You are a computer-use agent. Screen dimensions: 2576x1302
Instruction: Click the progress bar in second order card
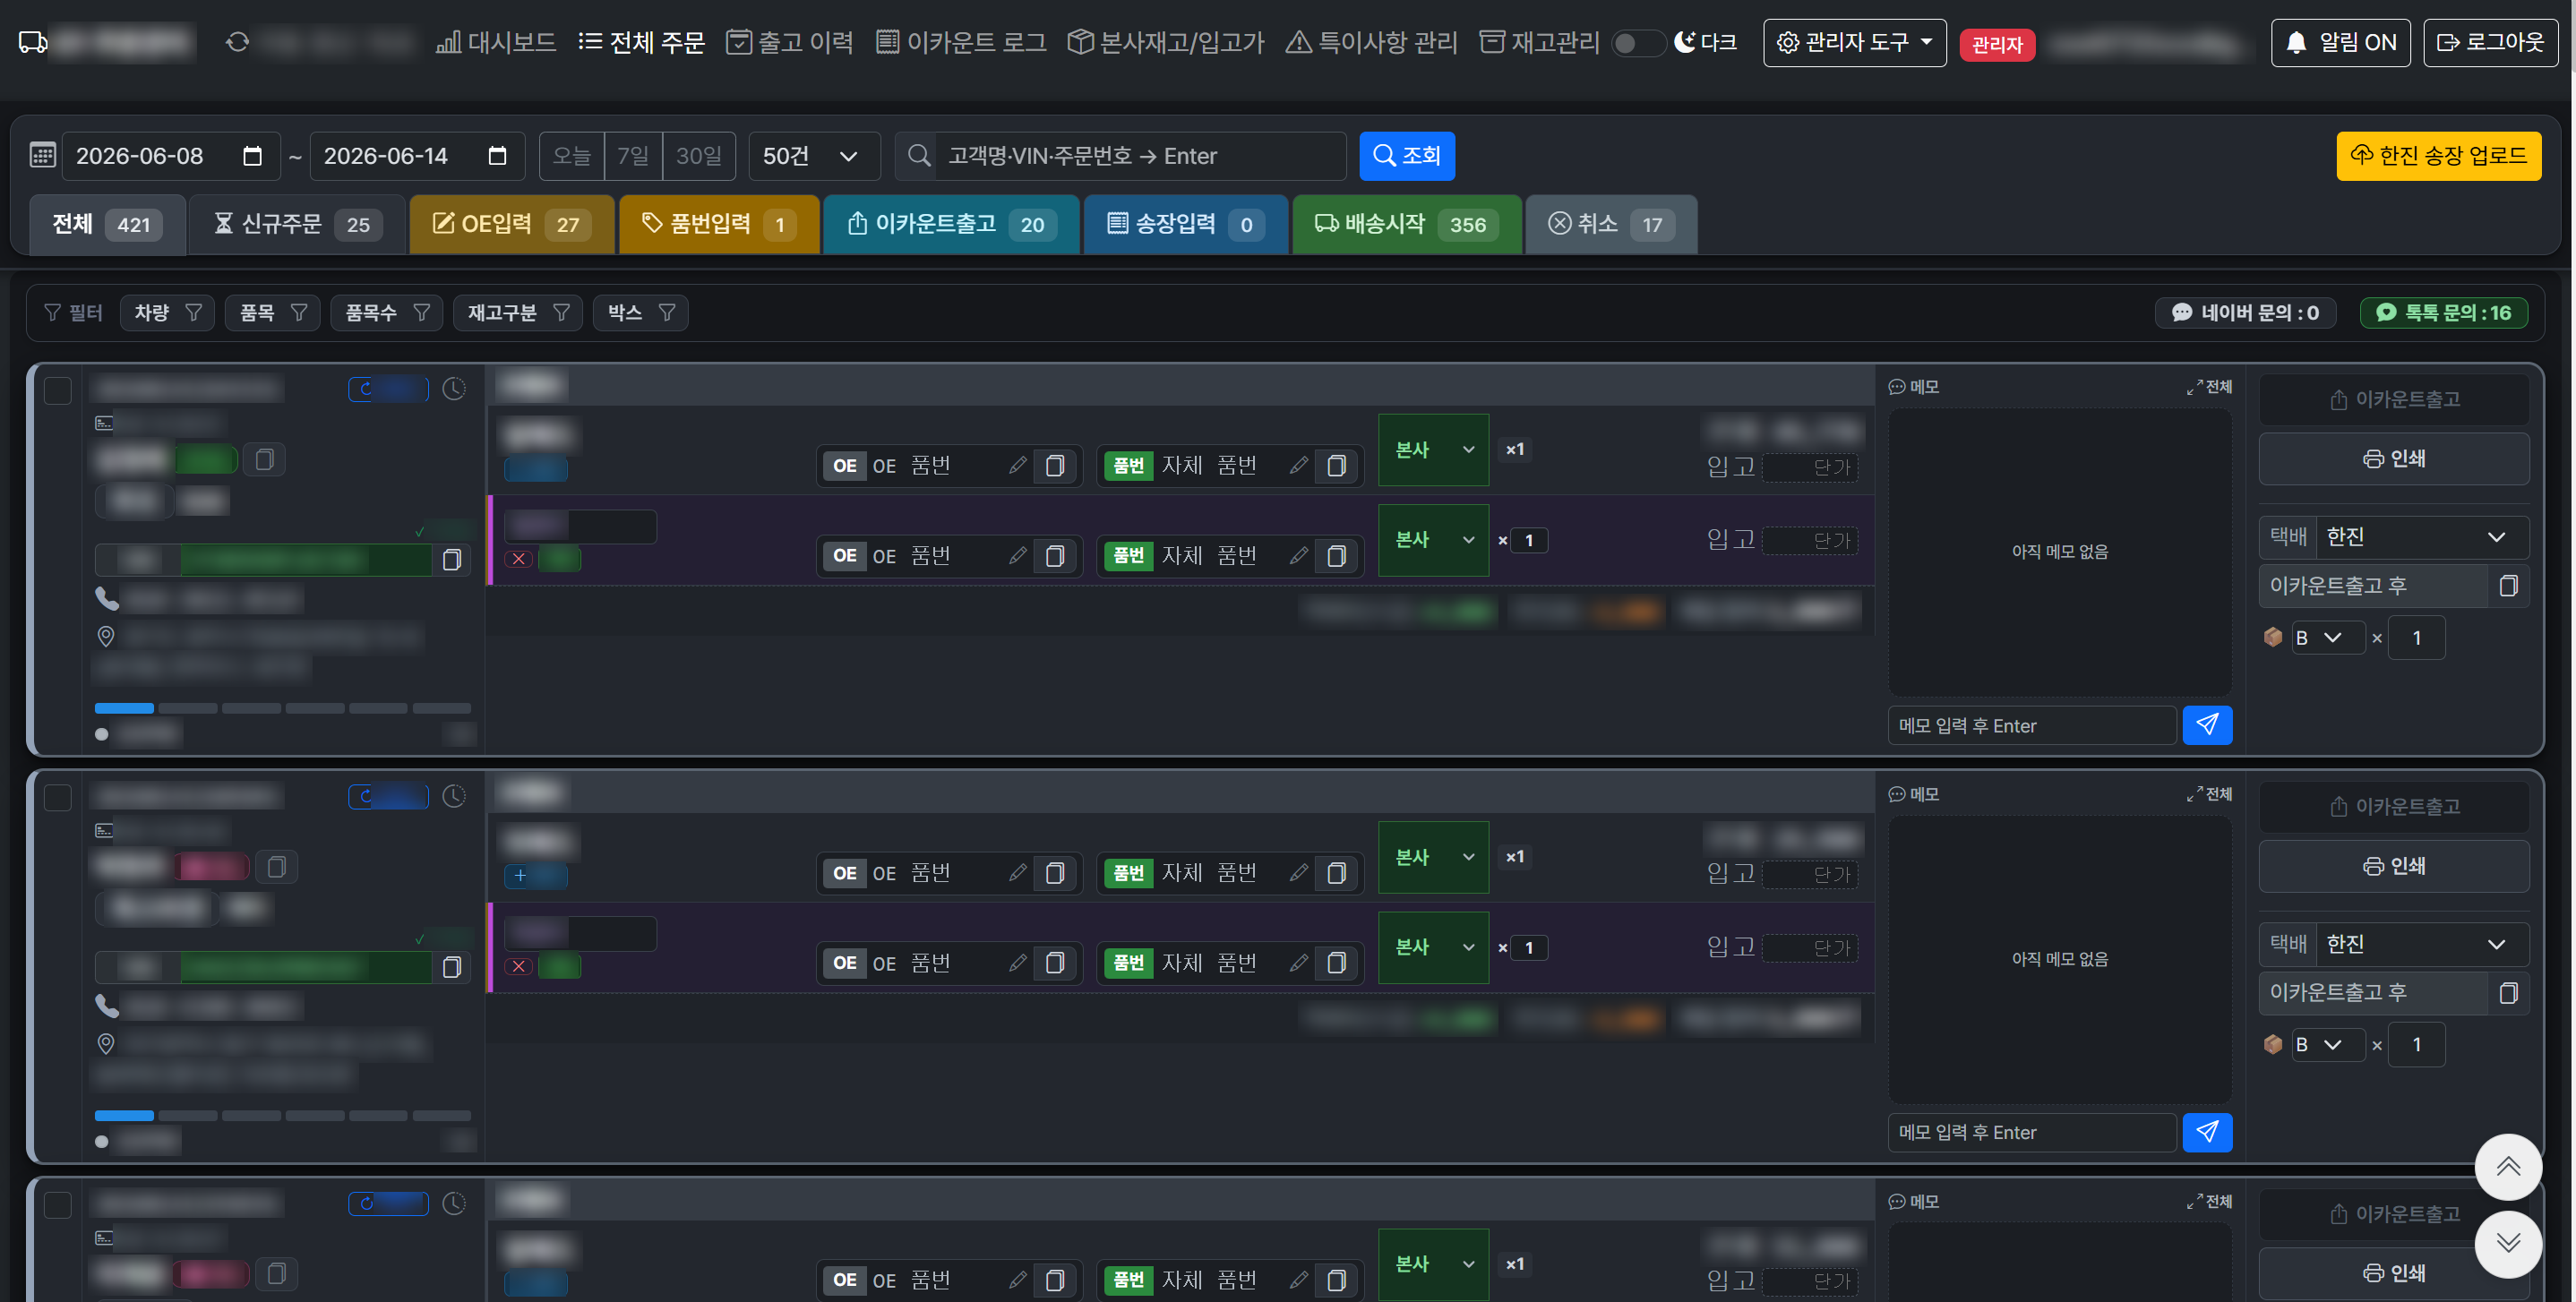click(x=283, y=1115)
